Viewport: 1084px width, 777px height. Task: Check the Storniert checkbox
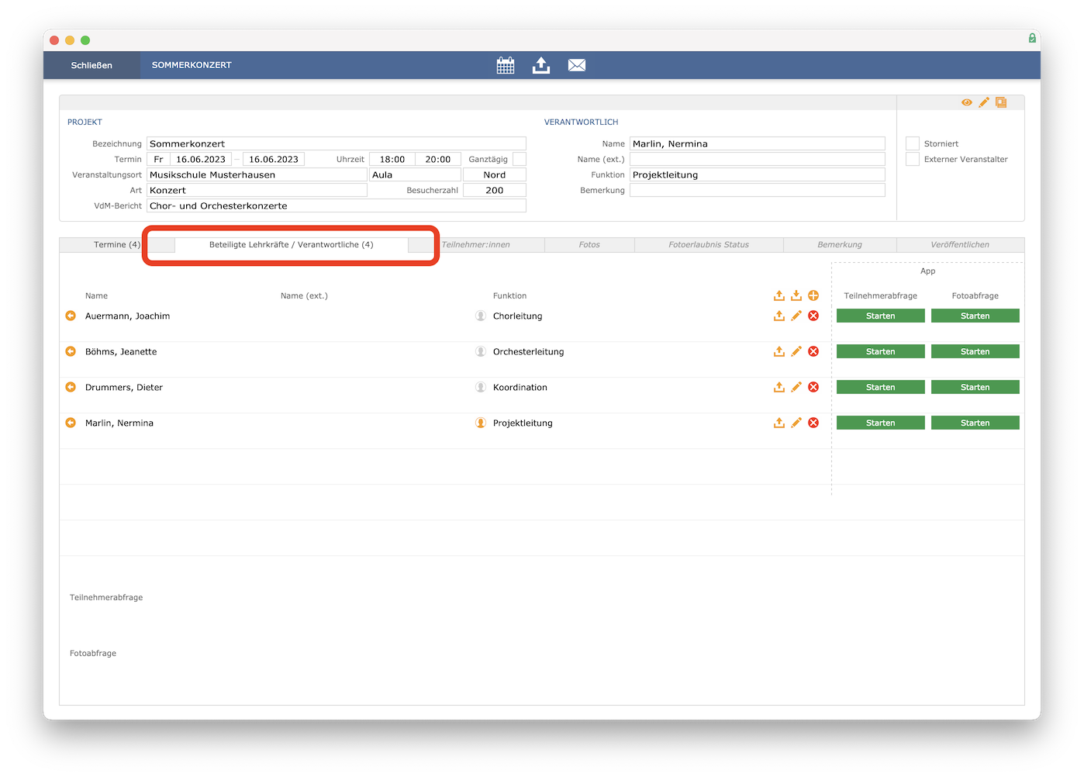(x=913, y=143)
